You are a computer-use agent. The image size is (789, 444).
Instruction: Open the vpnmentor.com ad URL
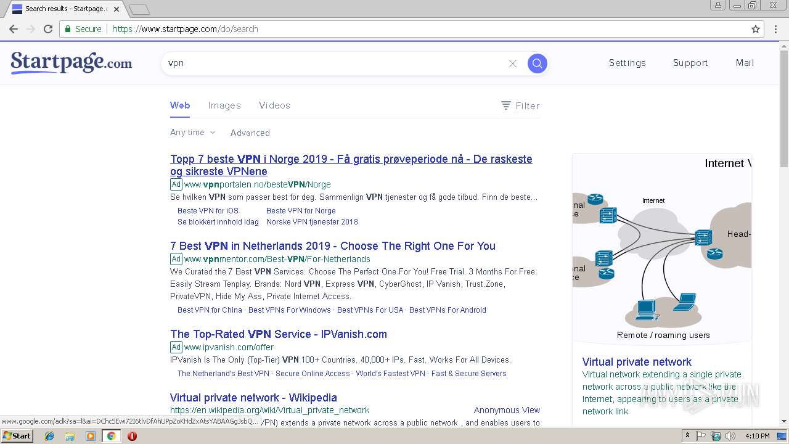[277, 259]
